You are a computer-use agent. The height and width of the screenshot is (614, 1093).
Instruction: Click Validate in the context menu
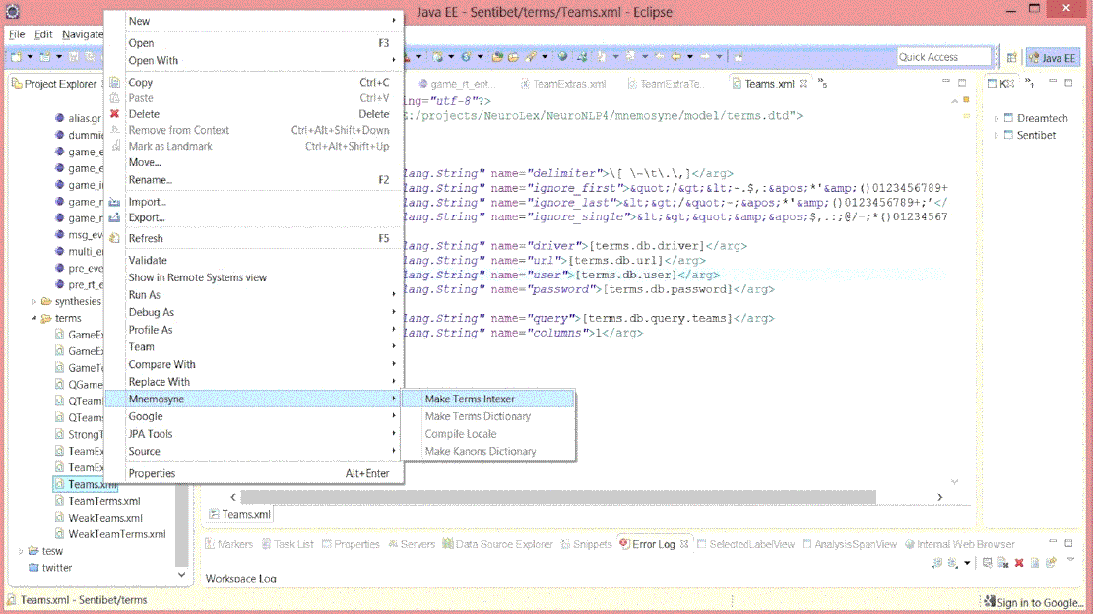pos(254,260)
